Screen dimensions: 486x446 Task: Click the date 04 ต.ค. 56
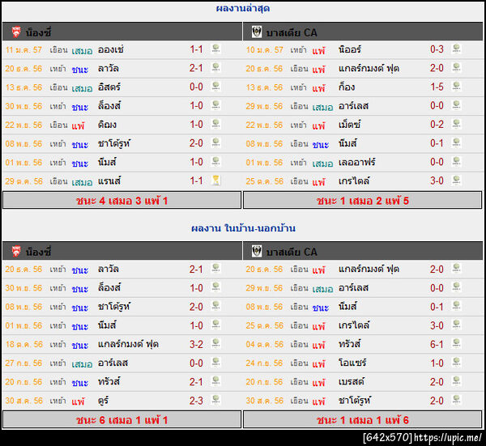click(x=265, y=344)
